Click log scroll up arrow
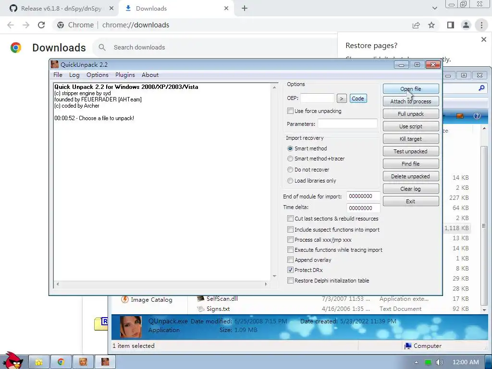This screenshot has width=492, height=369. click(x=274, y=87)
